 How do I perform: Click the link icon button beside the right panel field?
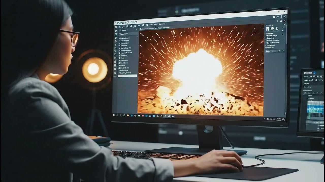tap(279, 51)
